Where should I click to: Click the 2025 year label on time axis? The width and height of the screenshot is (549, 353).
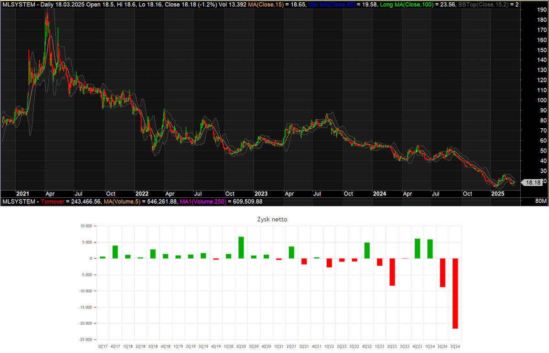498,194
